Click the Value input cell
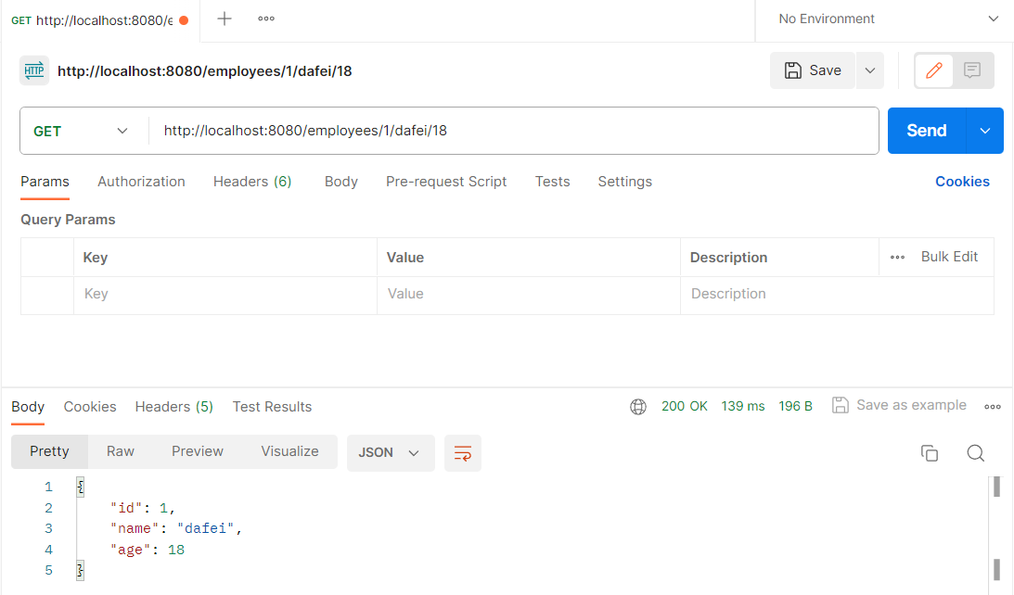 point(529,294)
